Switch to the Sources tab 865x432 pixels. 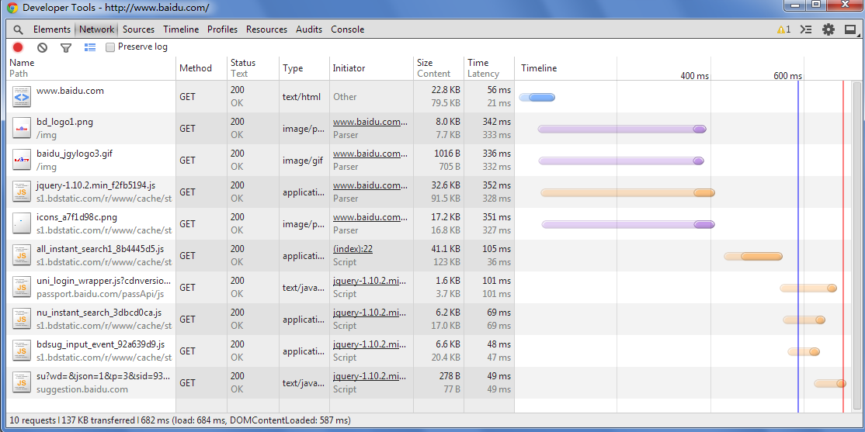pyautogui.click(x=138, y=29)
